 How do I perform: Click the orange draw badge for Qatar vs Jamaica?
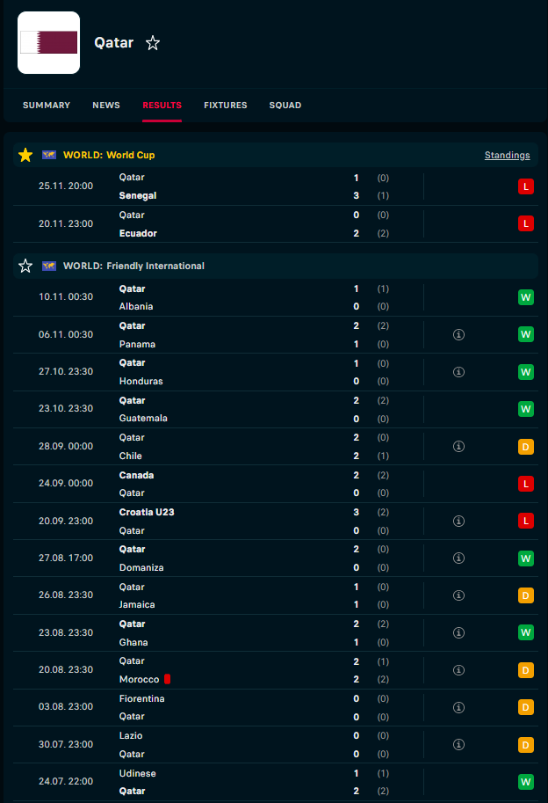pos(526,595)
